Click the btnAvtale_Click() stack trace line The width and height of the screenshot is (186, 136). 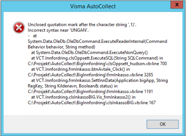tap(80, 69)
